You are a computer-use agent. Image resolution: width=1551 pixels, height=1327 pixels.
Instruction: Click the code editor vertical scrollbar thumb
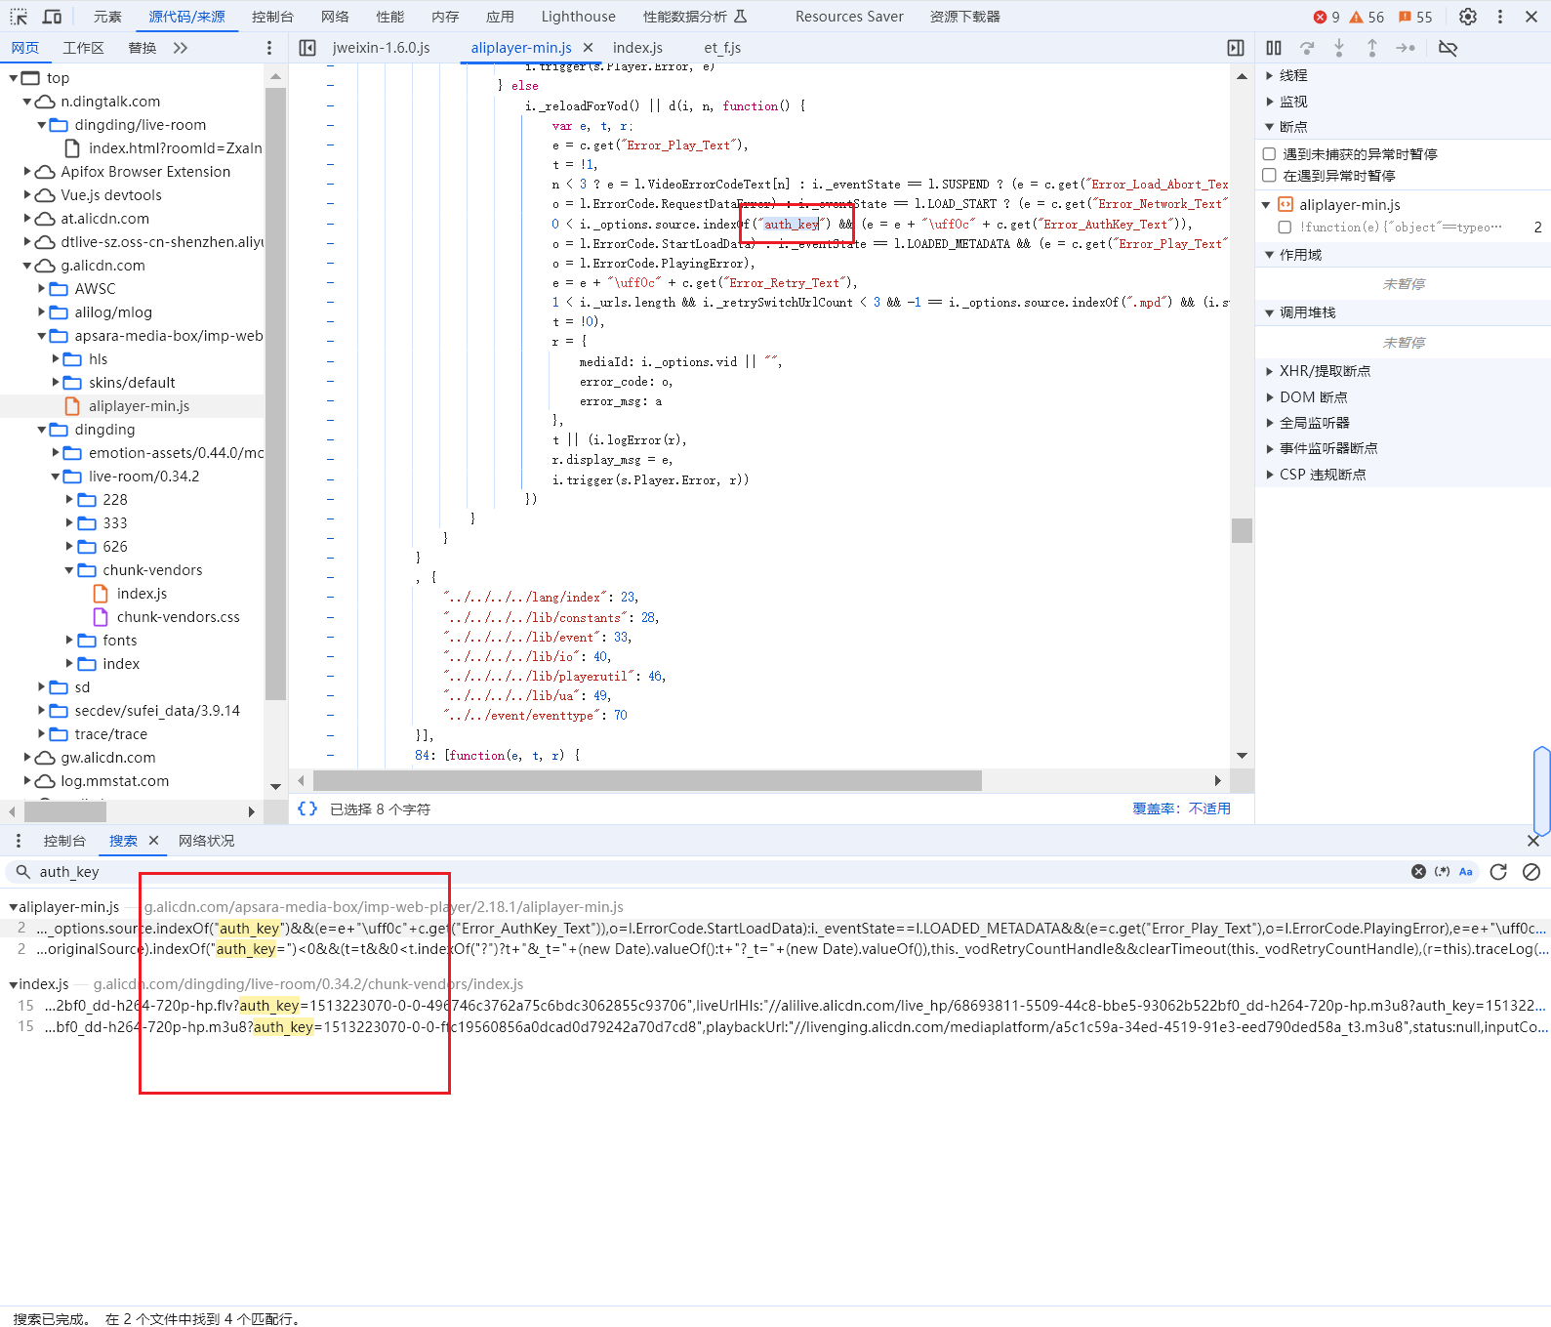coord(1242,530)
